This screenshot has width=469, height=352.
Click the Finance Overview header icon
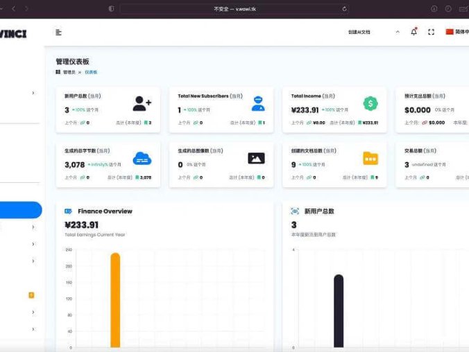pos(68,211)
